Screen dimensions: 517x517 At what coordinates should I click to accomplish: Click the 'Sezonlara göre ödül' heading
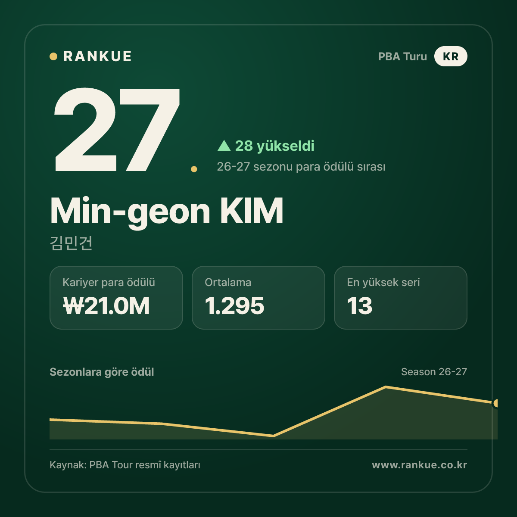[x=102, y=372]
